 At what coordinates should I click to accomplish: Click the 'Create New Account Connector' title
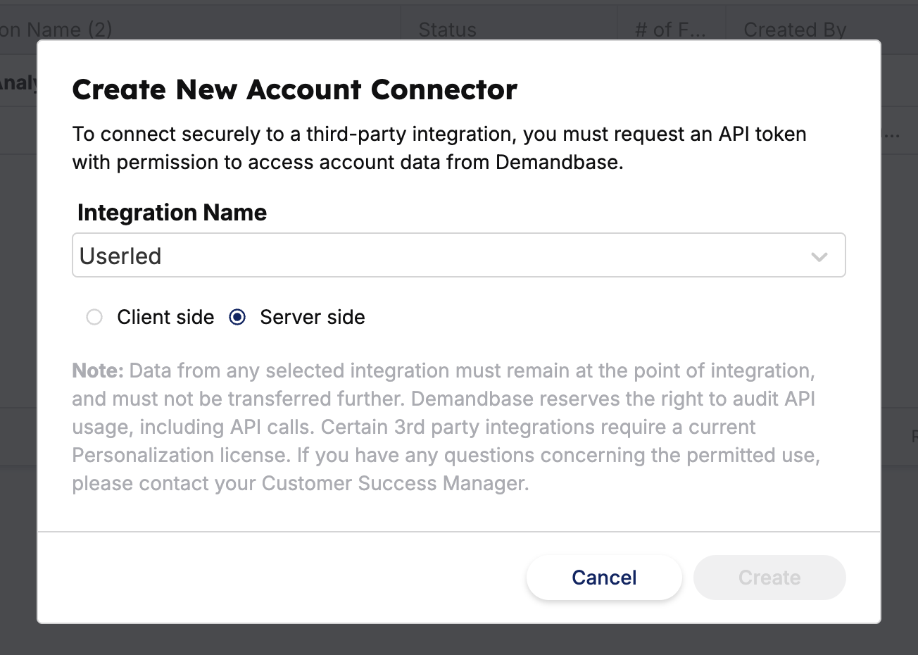coord(294,89)
